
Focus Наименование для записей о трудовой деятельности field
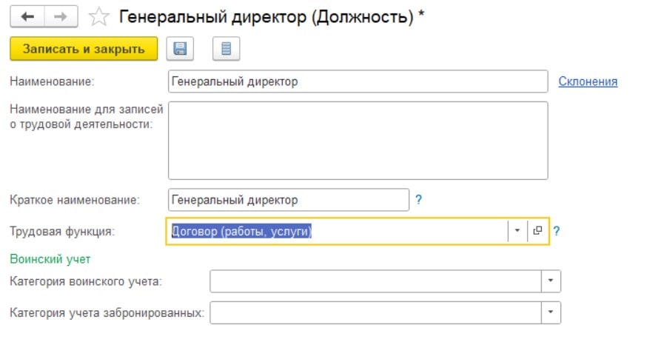click(x=358, y=141)
